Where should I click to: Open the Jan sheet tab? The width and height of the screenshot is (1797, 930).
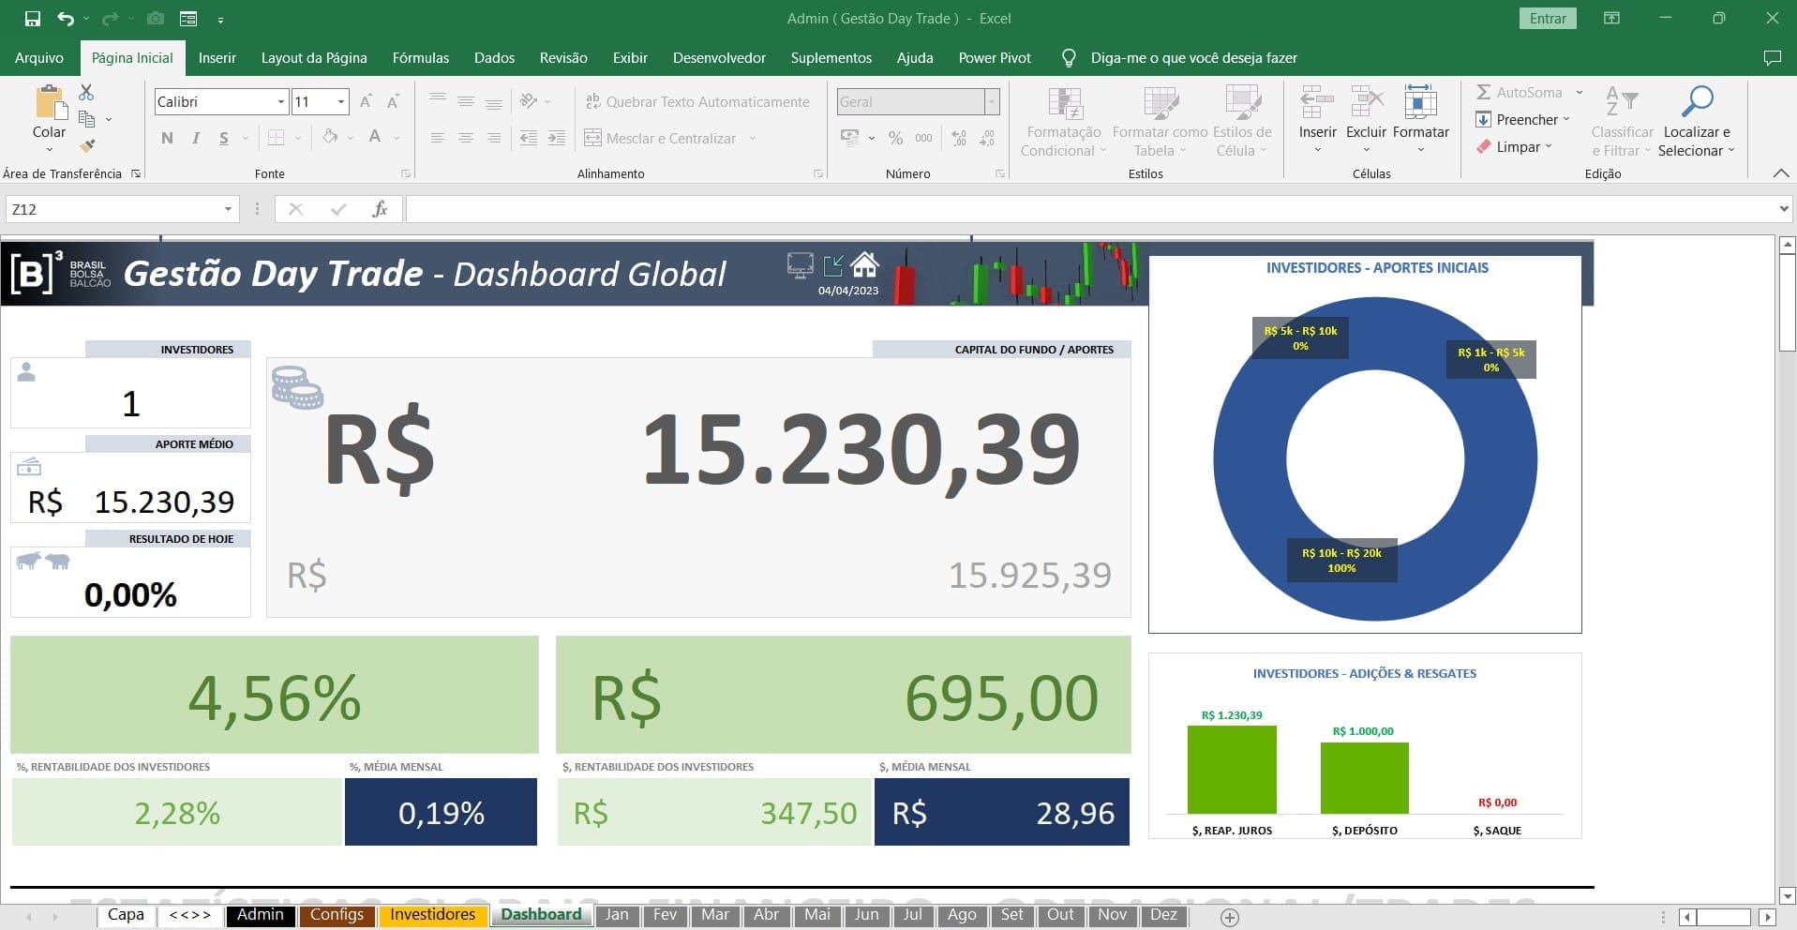tap(617, 915)
